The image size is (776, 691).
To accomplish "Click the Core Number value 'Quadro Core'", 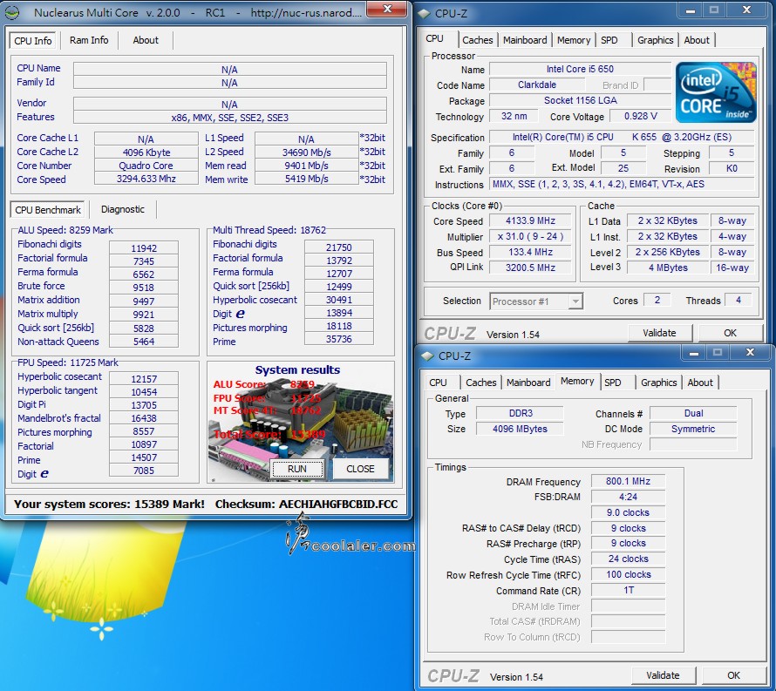I will 146,166.
